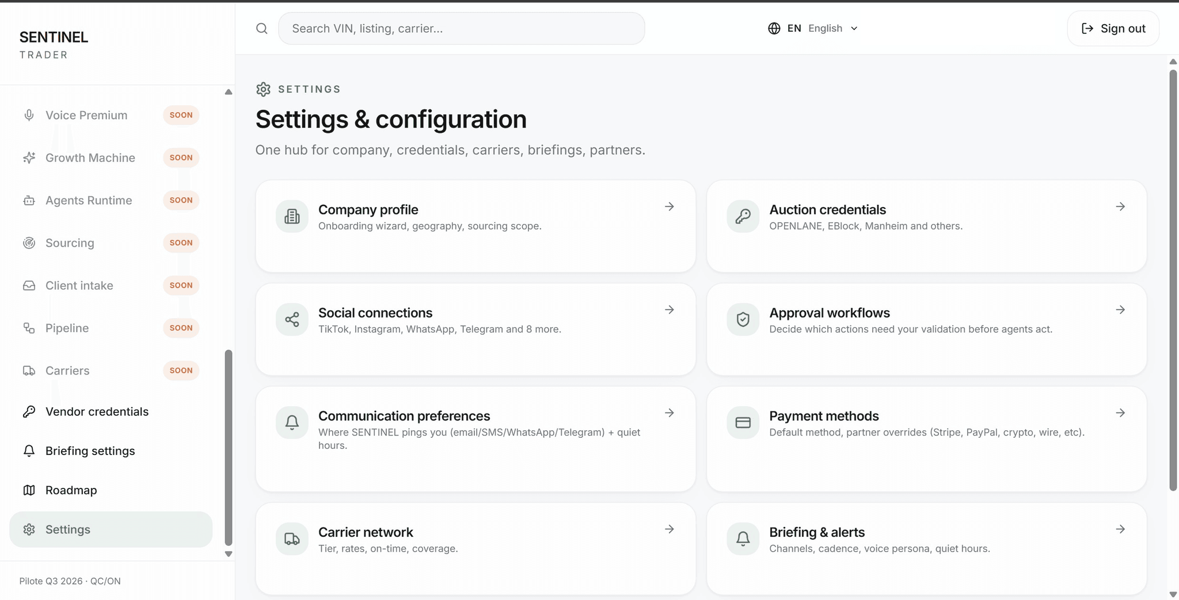
Task: Click the Briefing & alerts arrow icon
Action: (x=1120, y=529)
